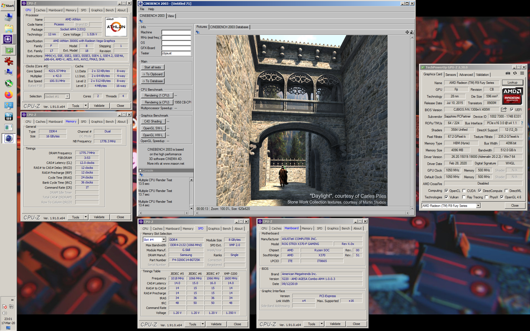Open the Windows Start button
530x331 pixels.
[8, 5]
